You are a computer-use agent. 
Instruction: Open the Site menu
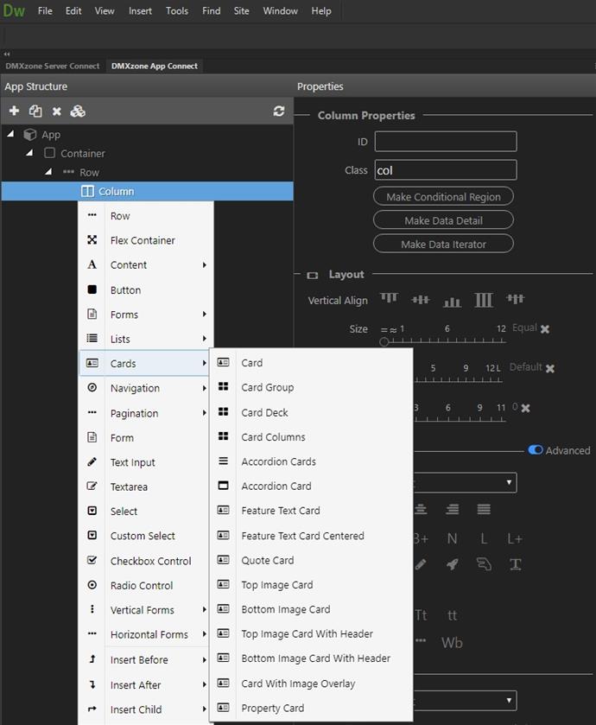pos(241,10)
